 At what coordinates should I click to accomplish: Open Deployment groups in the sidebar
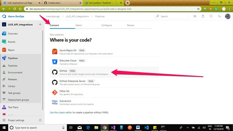[x=18, y=100]
